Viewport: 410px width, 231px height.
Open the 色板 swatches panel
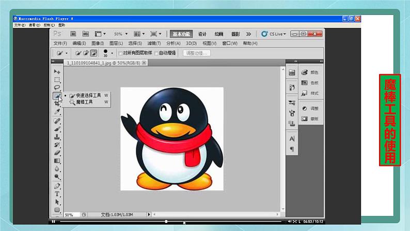[310, 83]
